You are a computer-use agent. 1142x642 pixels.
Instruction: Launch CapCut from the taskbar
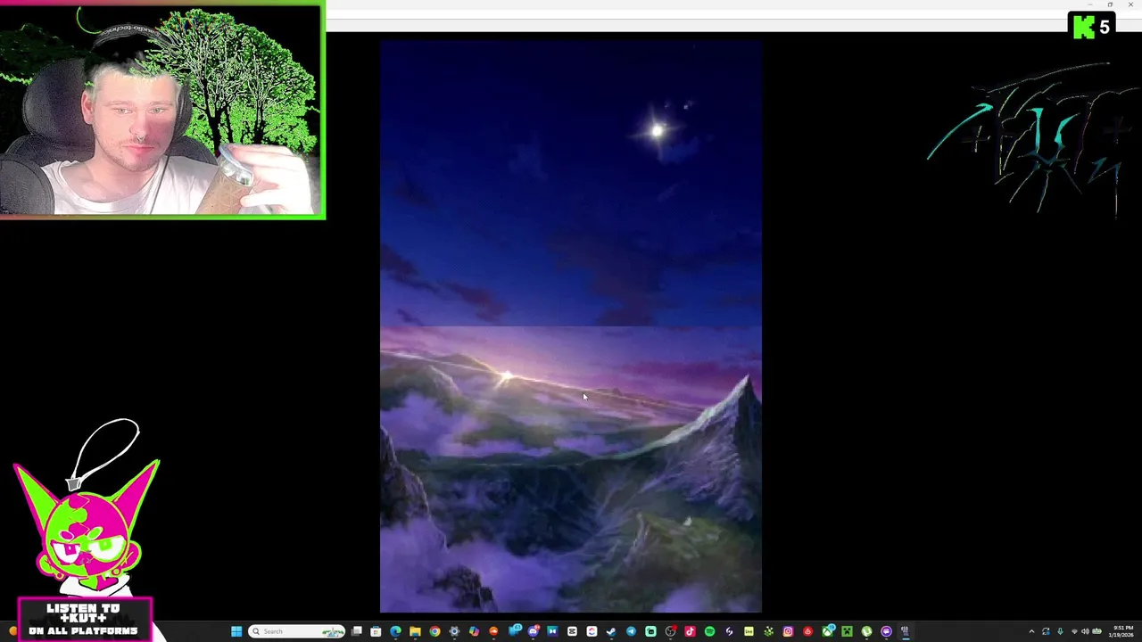(572, 631)
